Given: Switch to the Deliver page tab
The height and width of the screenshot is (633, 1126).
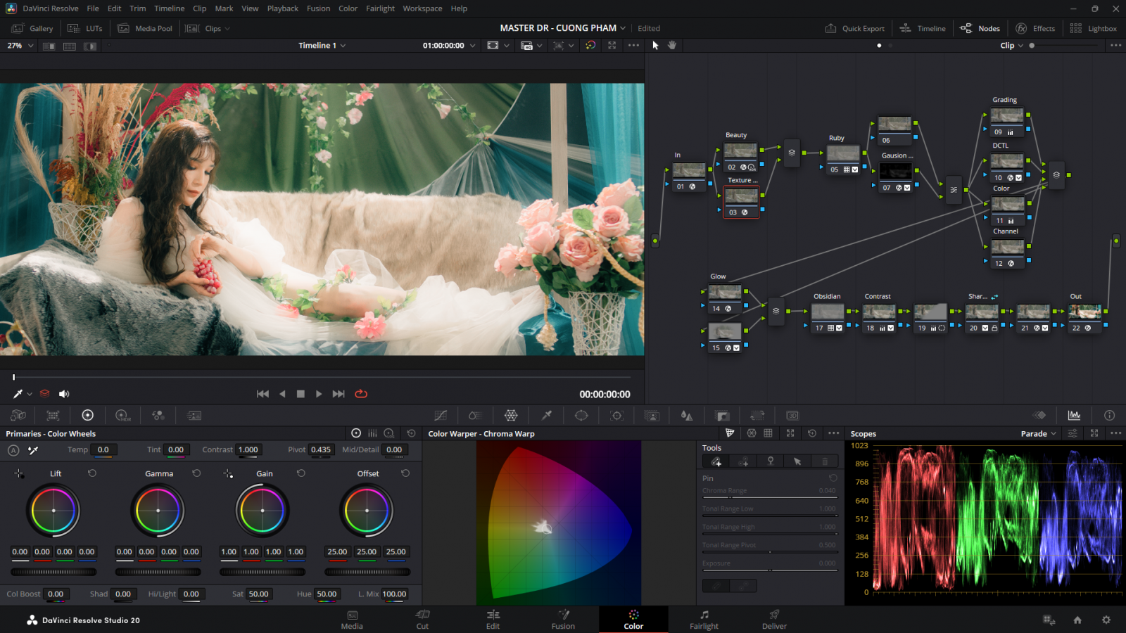Looking at the screenshot, I should click(774, 620).
